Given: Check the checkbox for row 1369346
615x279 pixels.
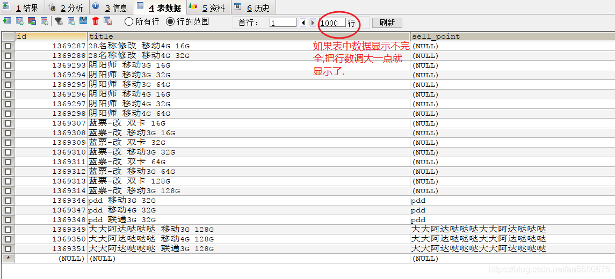Looking at the screenshot, I should click(x=8, y=201).
